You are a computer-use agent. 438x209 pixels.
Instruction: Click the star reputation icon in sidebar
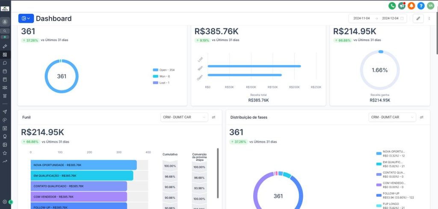point(5,153)
